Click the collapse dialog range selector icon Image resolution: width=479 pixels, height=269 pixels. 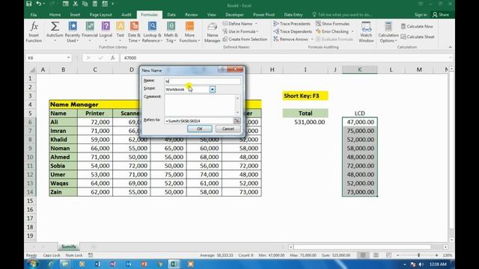tap(237, 121)
